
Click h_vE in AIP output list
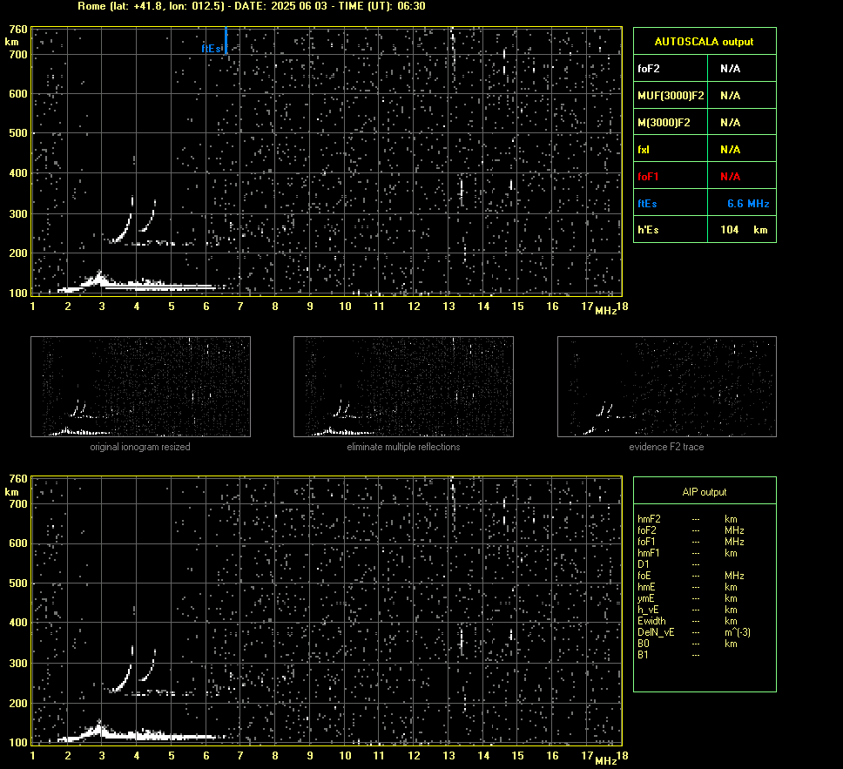click(x=649, y=610)
